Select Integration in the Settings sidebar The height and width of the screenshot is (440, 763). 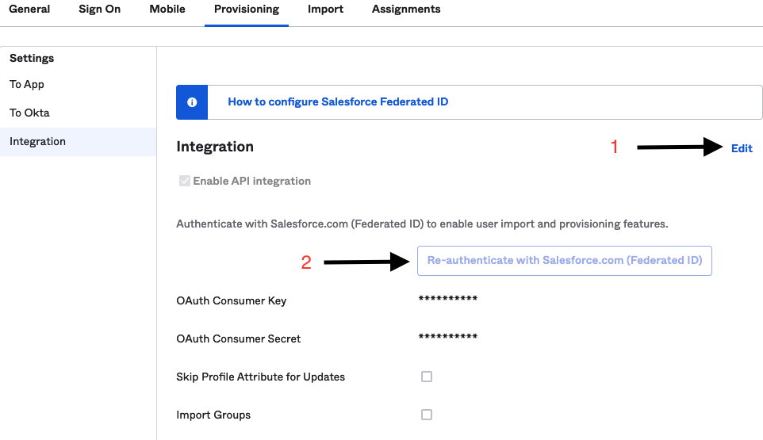37,141
